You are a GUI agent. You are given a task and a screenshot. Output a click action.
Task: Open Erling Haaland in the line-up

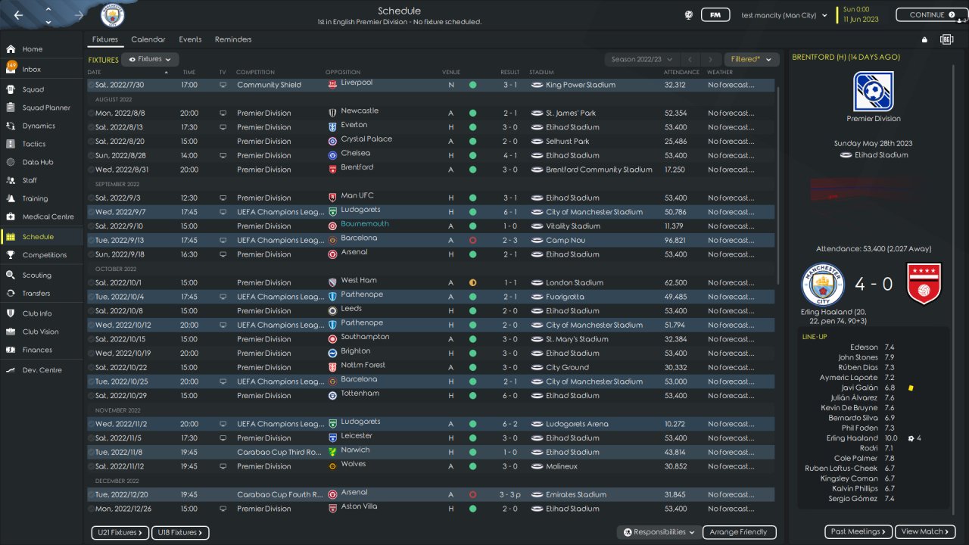[852, 438]
